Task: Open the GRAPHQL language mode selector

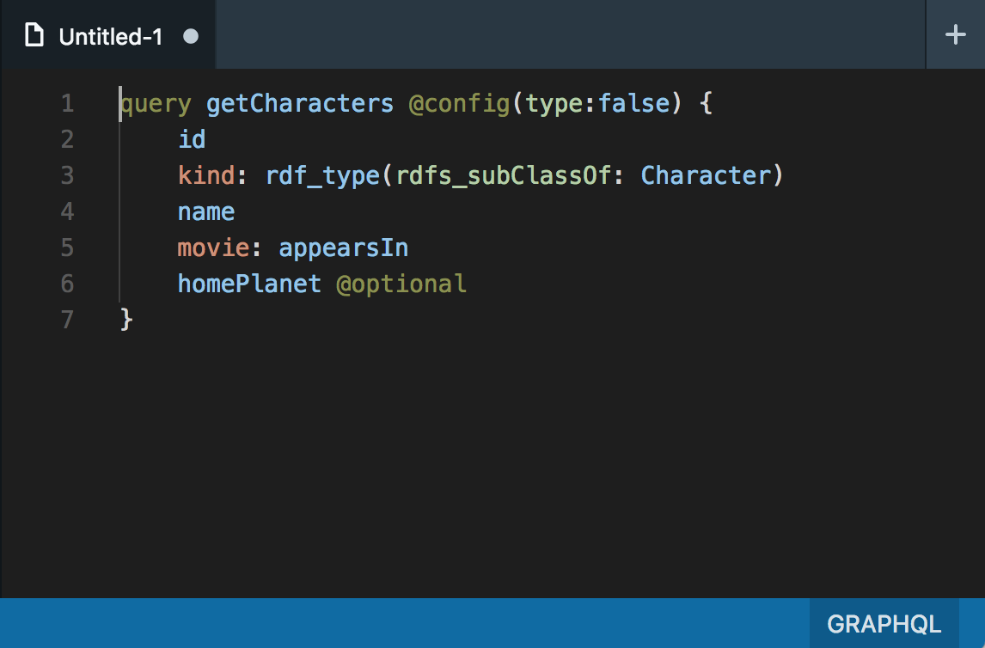Action: (884, 624)
